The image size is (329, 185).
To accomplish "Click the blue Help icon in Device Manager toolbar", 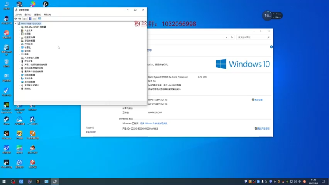I will point(30,18).
